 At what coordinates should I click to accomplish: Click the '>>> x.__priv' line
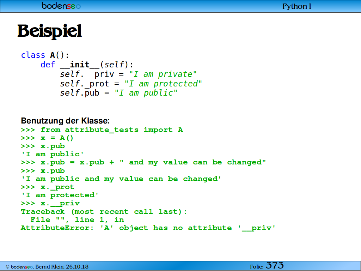pyautogui.click(x=50, y=204)
